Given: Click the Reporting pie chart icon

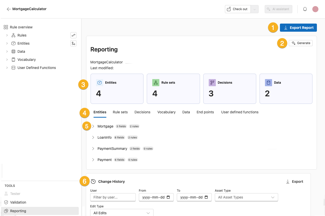Looking at the screenshot, I should (x=6, y=211).
